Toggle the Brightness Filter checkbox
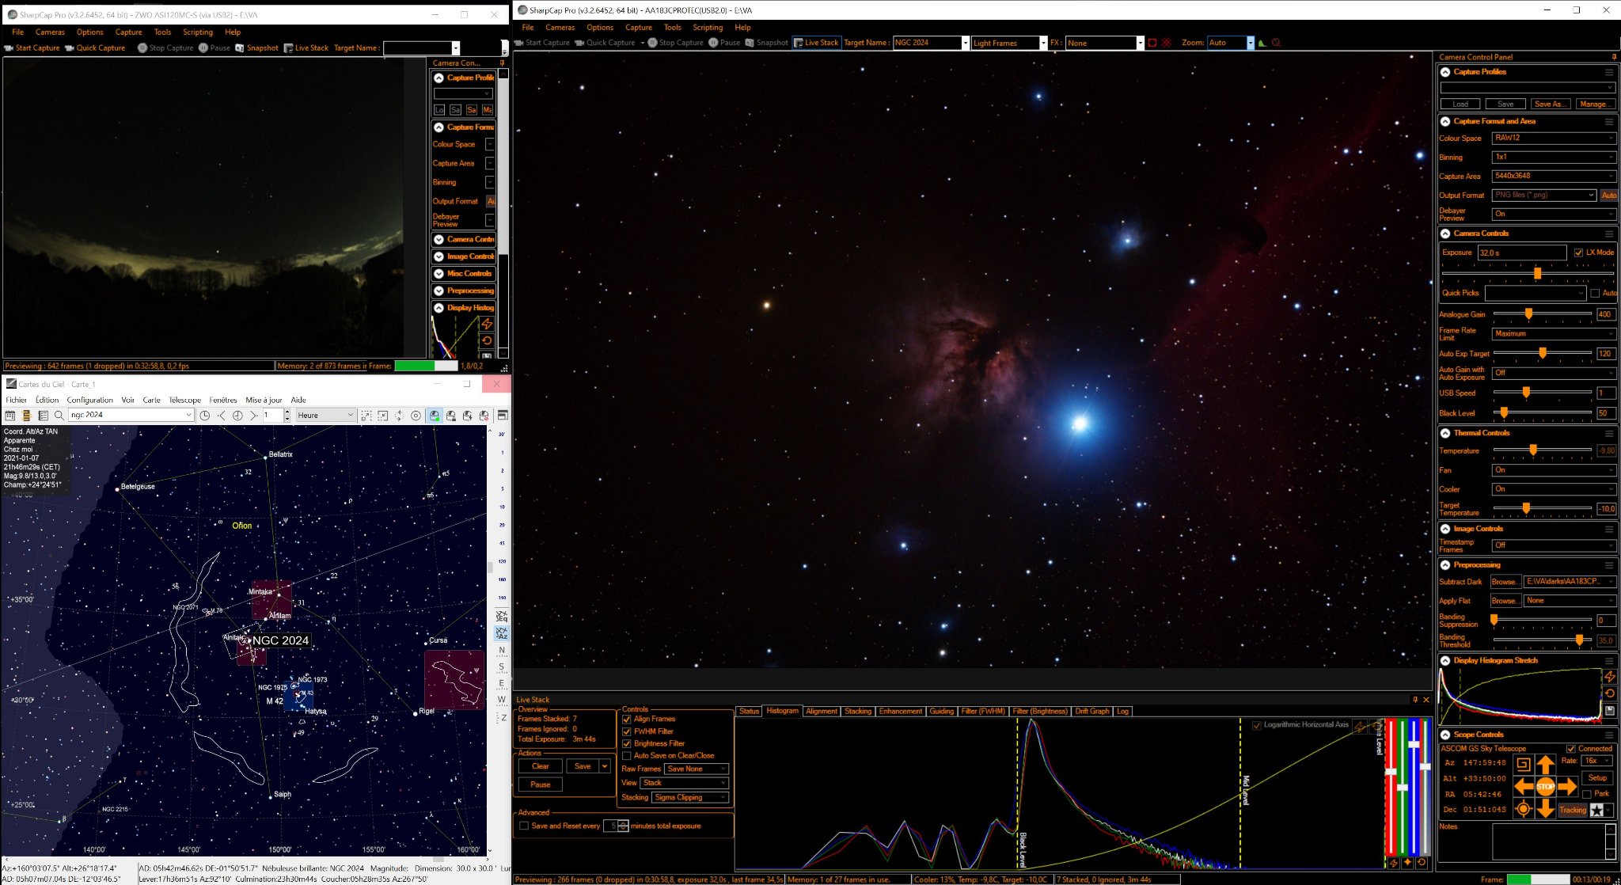1621x885 pixels. [x=626, y=743]
